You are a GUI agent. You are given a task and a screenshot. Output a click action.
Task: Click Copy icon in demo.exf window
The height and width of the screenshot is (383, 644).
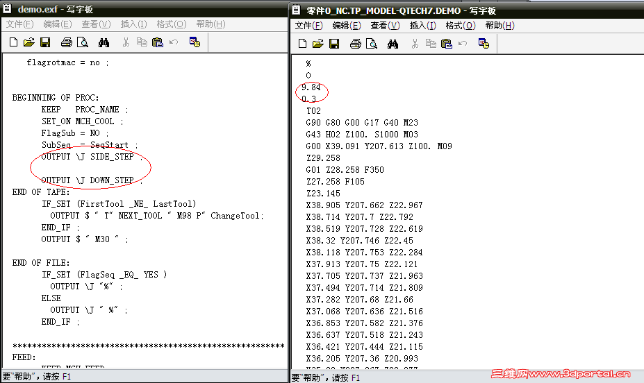[142, 42]
